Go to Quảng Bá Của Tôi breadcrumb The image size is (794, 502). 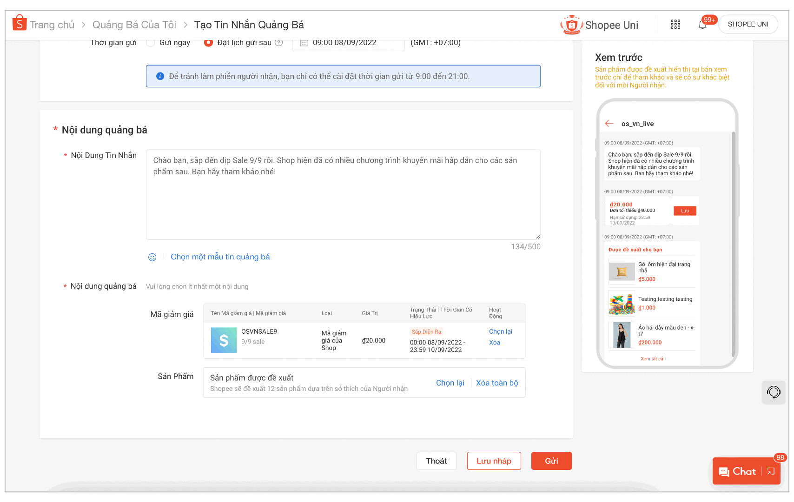pyautogui.click(x=134, y=25)
